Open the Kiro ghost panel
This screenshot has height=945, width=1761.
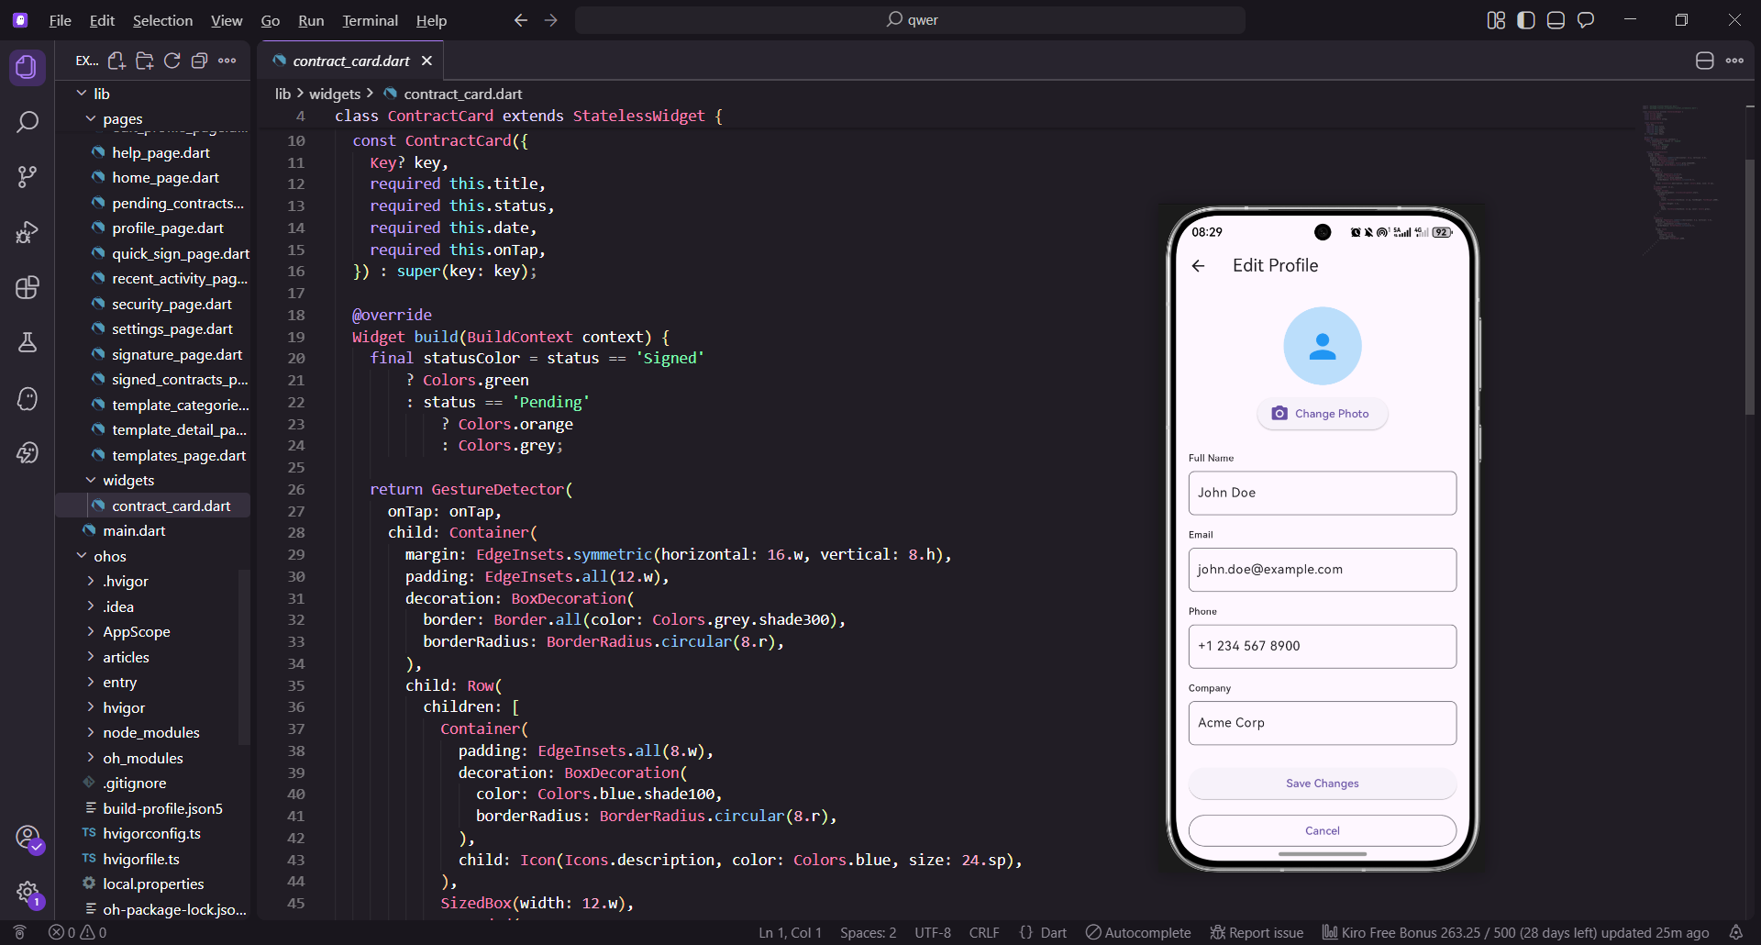point(28,398)
